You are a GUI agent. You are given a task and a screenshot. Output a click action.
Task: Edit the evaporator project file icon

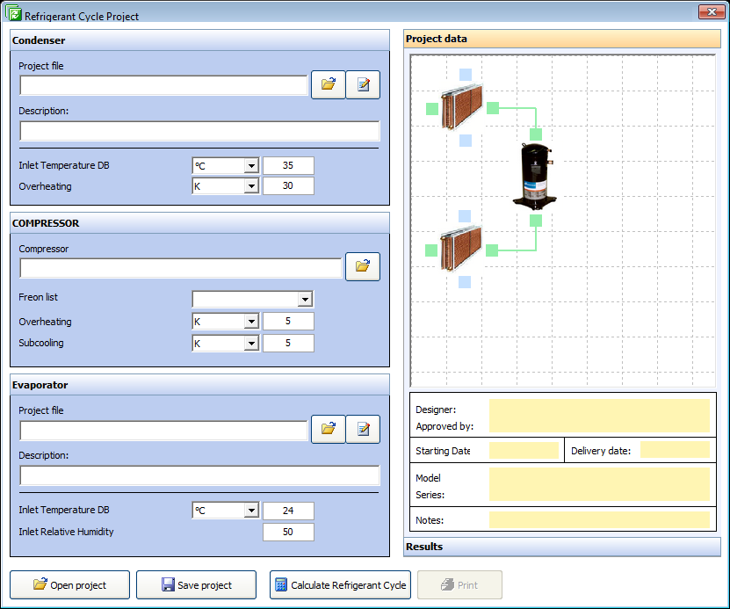[x=363, y=429]
